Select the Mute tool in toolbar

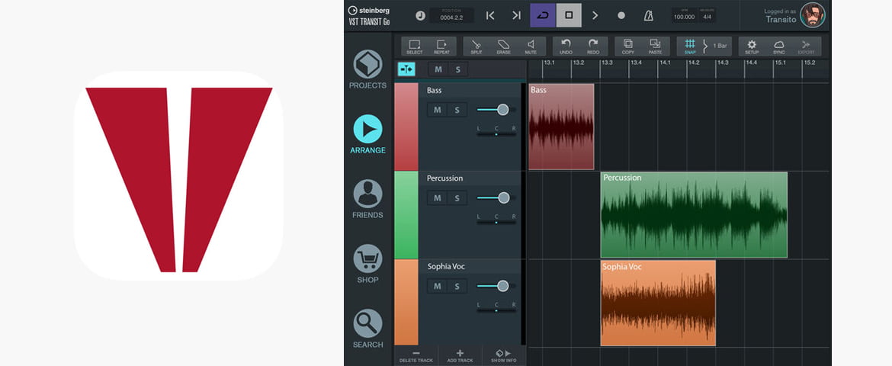tap(531, 47)
